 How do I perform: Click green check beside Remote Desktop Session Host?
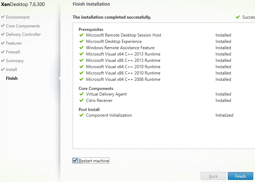click(81, 35)
